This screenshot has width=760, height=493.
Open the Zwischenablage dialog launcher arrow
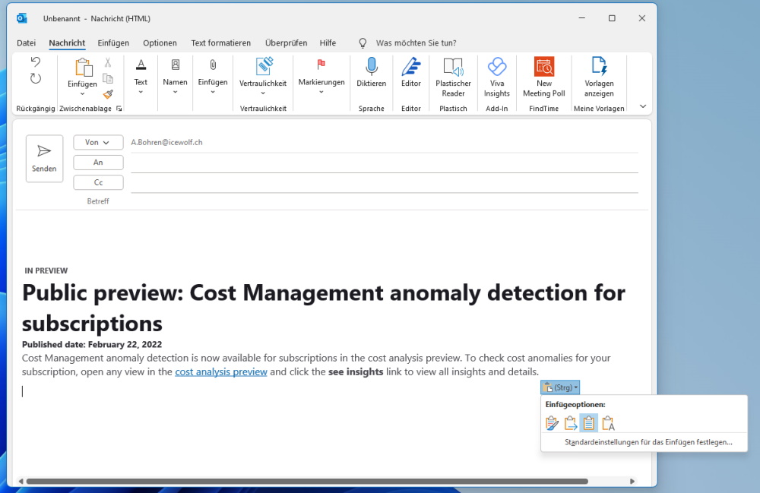click(119, 109)
